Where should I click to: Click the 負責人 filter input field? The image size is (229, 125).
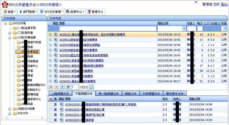pos(192,29)
